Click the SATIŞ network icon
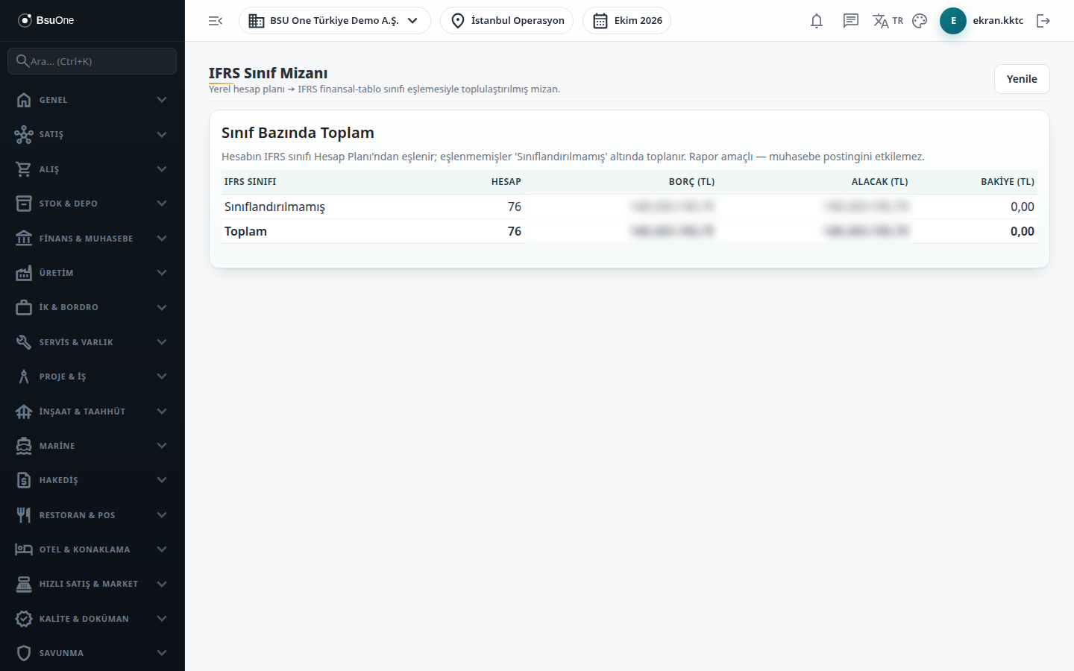Image resolution: width=1074 pixels, height=671 pixels. 24,134
